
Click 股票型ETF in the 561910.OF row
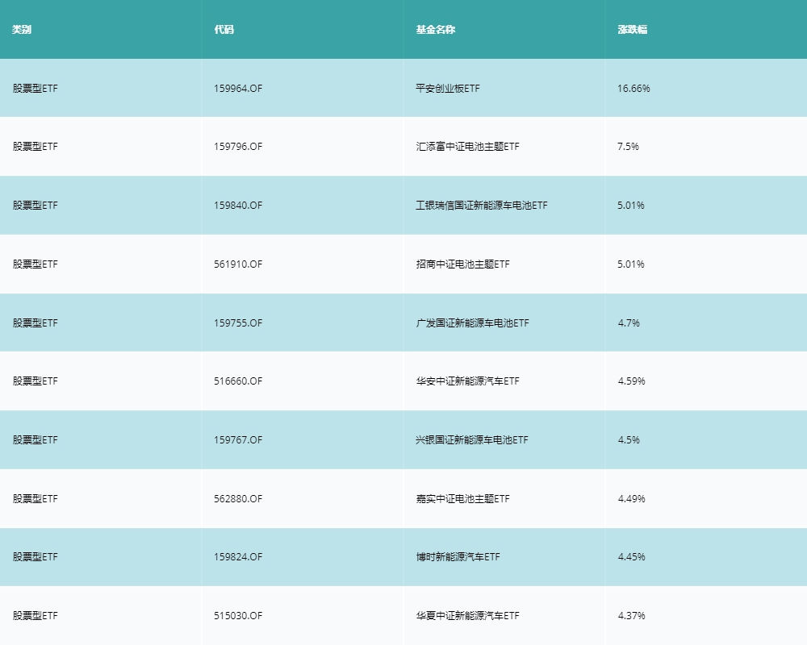[35, 264]
